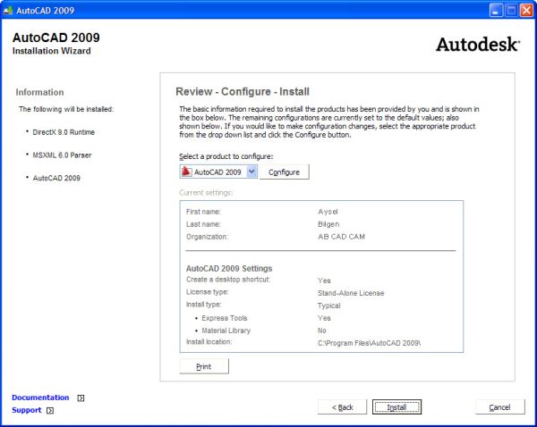Image resolution: width=537 pixels, height=427 pixels.
Task: Close the AutoCAD 2009 installer window
Action: [526, 11]
